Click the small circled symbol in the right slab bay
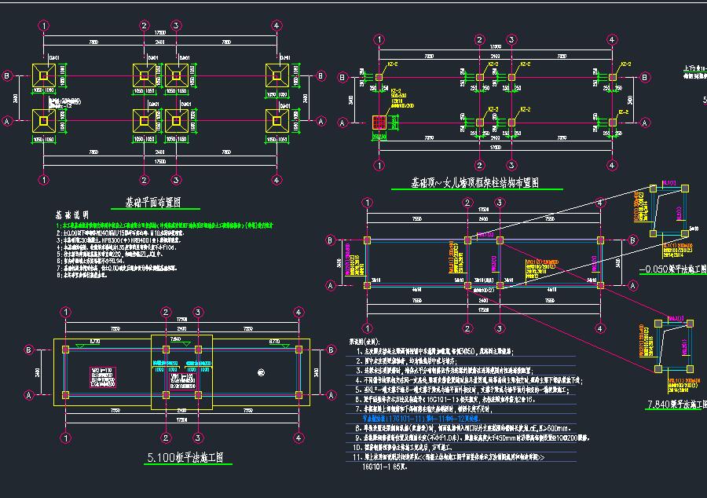This screenshot has height=498, width=707. point(261,372)
